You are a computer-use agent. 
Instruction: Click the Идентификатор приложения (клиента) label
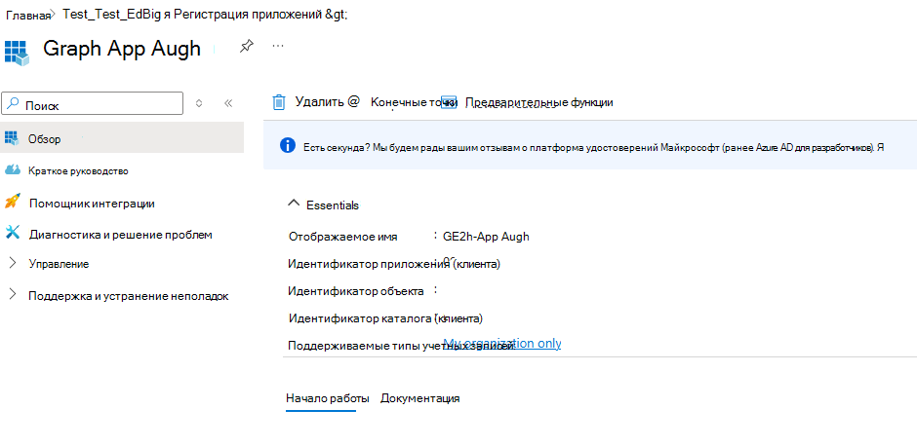(394, 264)
